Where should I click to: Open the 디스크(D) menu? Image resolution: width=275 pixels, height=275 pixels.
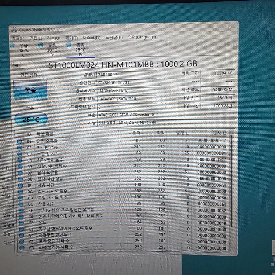tap(92, 37)
